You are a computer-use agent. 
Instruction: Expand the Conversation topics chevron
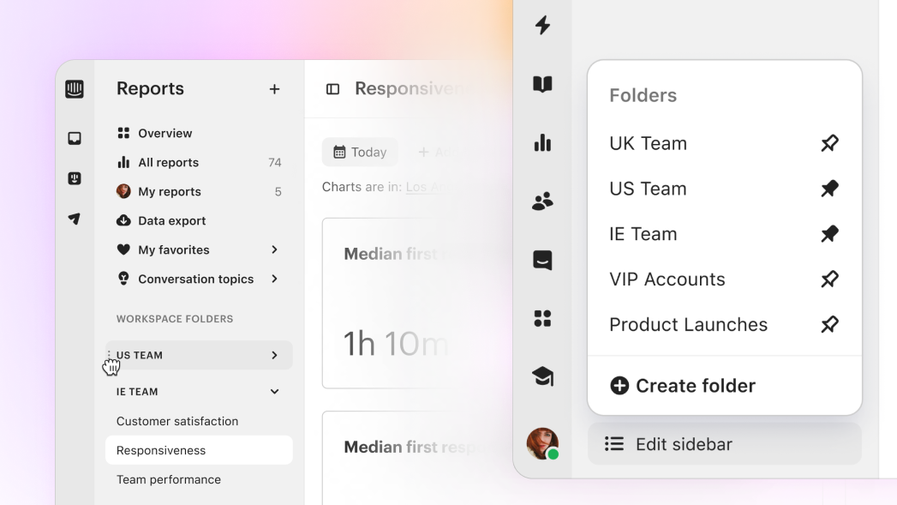[274, 279]
